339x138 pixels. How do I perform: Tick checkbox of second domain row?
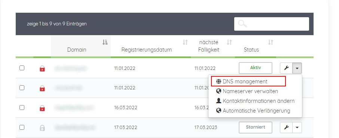[22, 88]
